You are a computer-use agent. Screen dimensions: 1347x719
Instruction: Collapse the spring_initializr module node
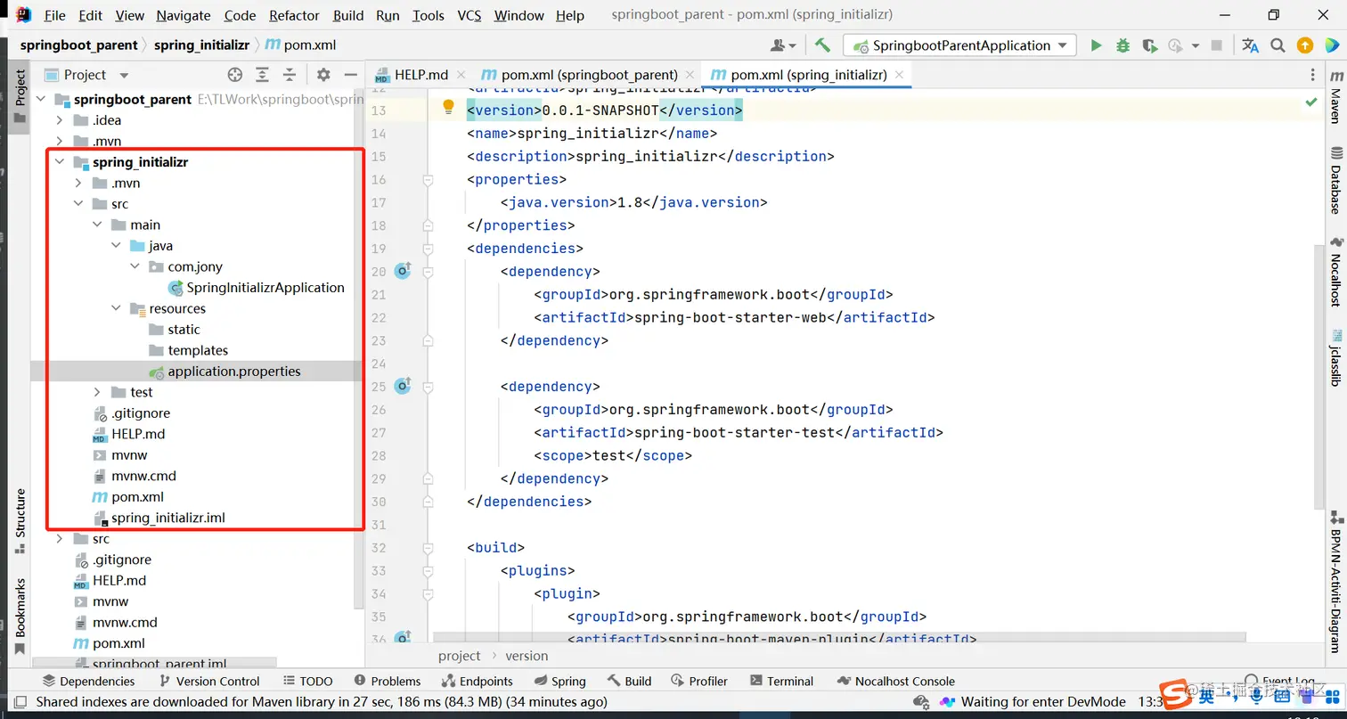(x=60, y=162)
